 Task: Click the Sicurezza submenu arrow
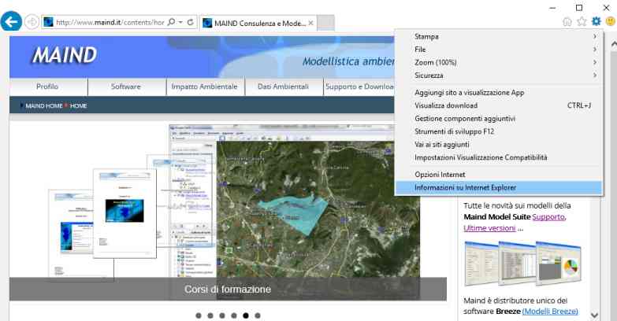pyautogui.click(x=595, y=76)
